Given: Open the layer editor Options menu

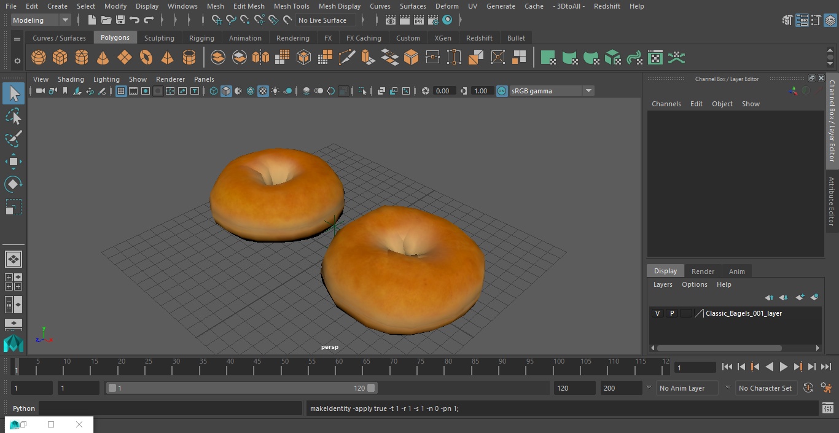Looking at the screenshot, I should (x=695, y=284).
